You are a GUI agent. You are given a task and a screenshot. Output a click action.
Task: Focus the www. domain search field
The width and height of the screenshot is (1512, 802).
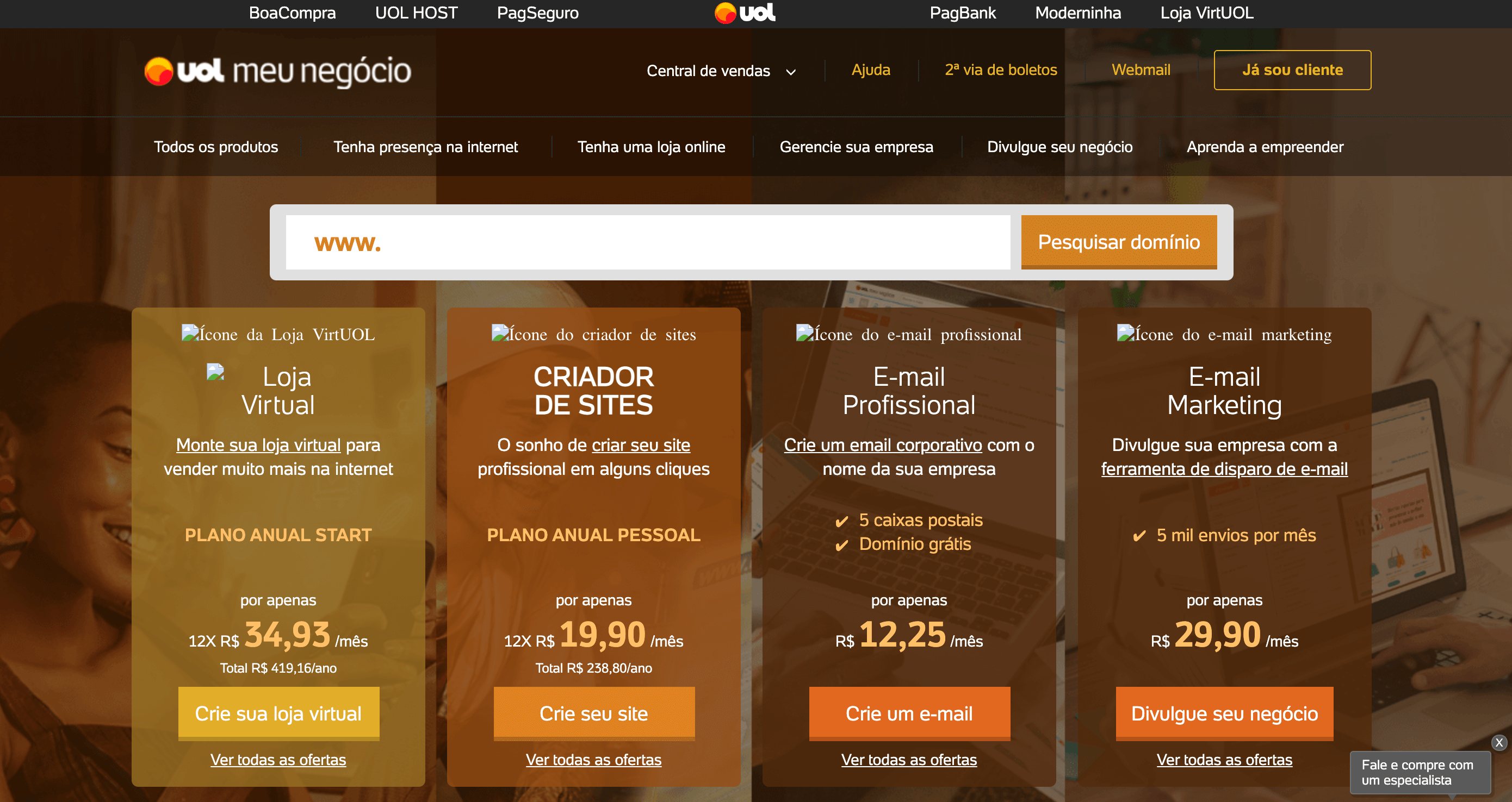pyautogui.click(x=648, y=242)
